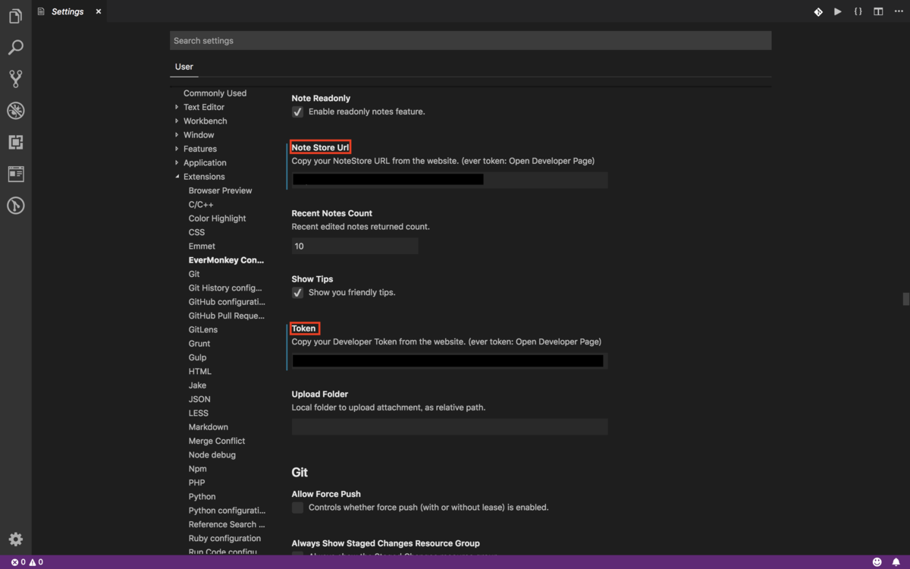Viewport: 910px width, 569px height.
Task: Split the editor with the layout icon
Action: tap(878, 11)
